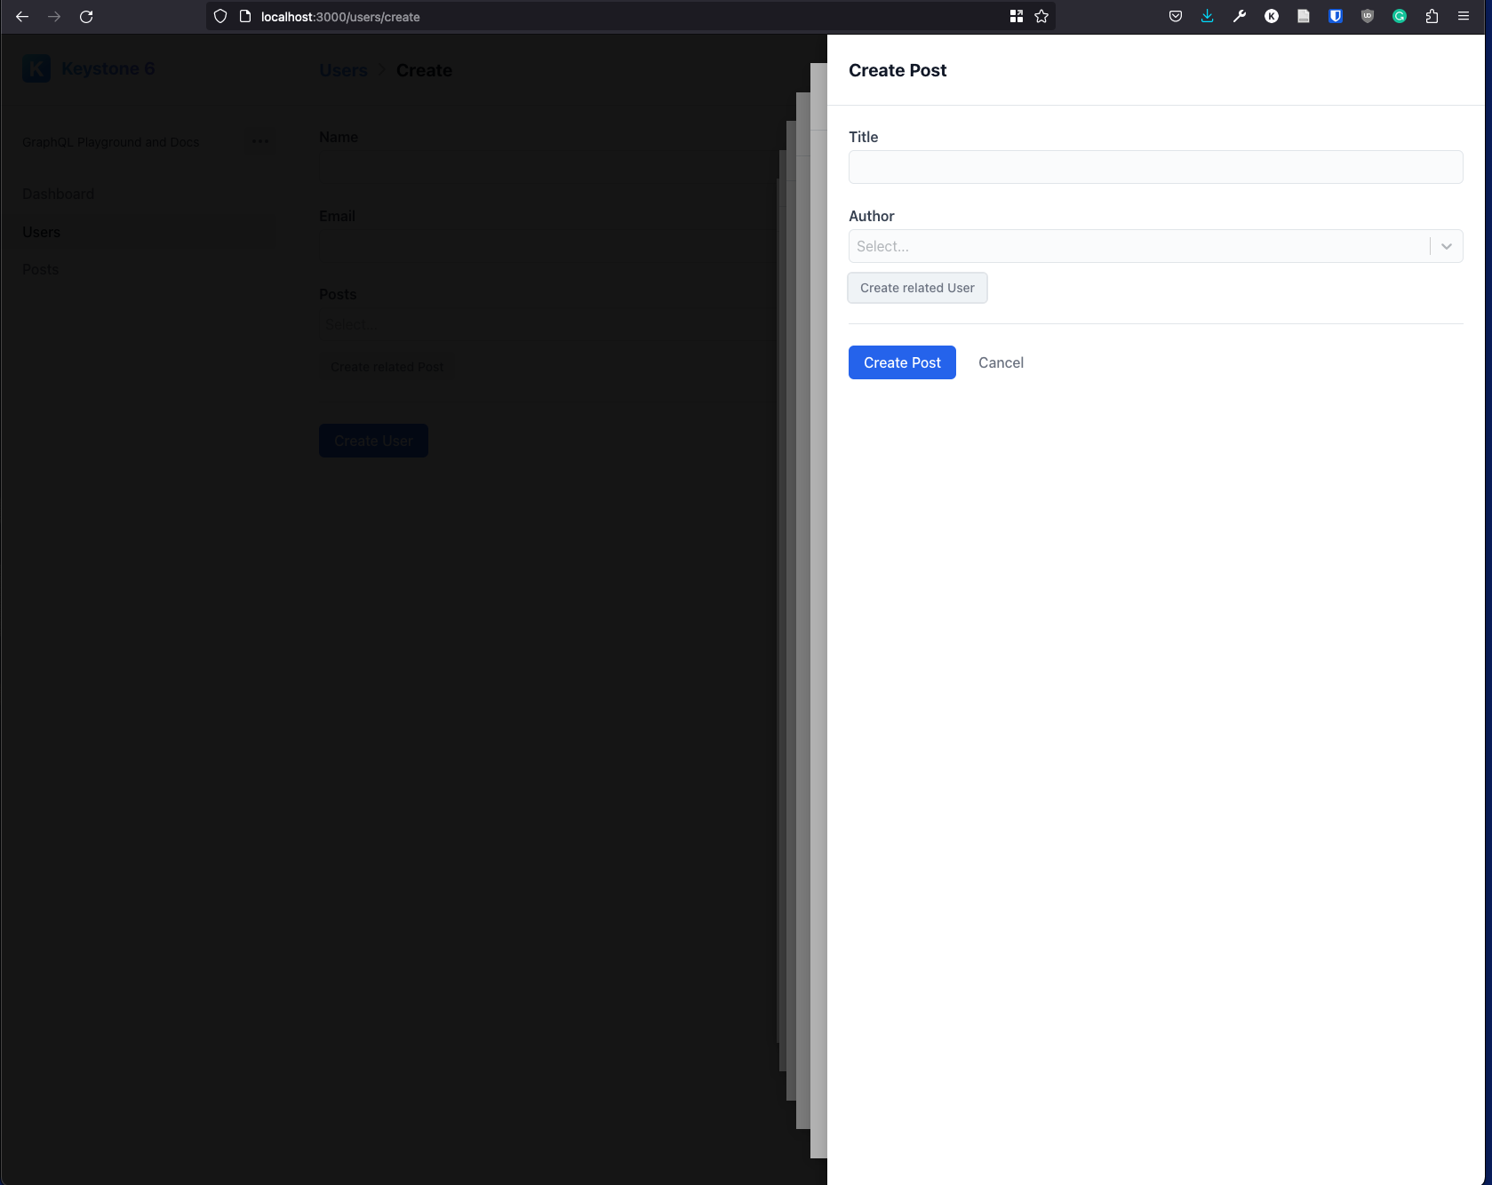
Task: Click the browser forward arrow
Action: [54, 17]
